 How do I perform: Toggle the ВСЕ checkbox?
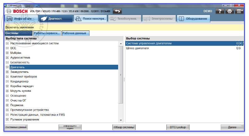(7, 48)
